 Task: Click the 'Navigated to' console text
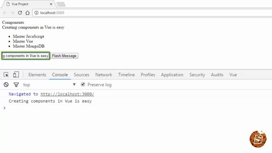pos(23,94)
